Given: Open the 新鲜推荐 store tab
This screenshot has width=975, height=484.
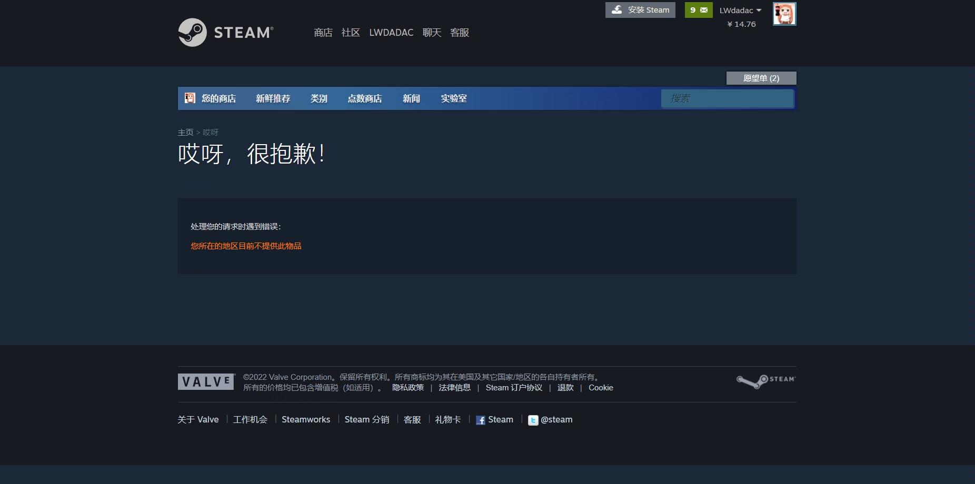Looking at the screenshot, I should [x=273, y=98].
